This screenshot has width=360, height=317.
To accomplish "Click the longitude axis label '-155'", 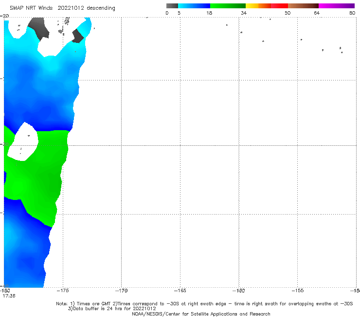I will point(298,291).
